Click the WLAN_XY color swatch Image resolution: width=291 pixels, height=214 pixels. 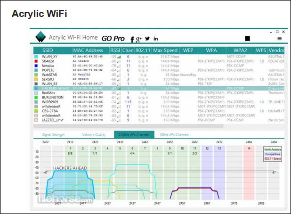36,57
